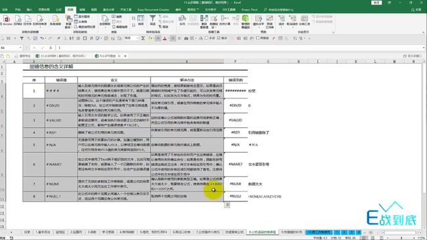Screen dimensions: 427x240
Task: Click the filter funnel in quick toolbar
Action: tap(22, 38)
